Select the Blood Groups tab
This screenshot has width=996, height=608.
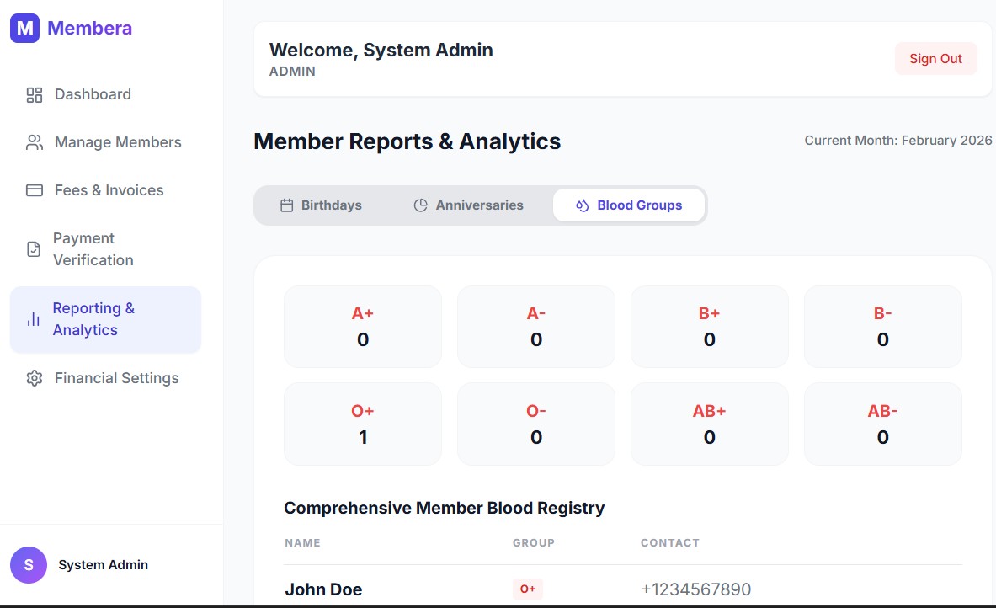tap(628, 205)
